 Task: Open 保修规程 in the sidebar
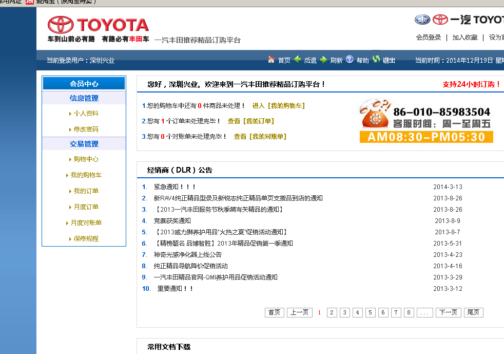coord(86,238)
